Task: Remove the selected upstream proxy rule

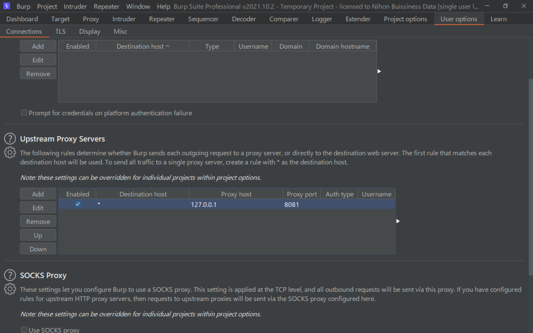Action: tap(38, 222)
